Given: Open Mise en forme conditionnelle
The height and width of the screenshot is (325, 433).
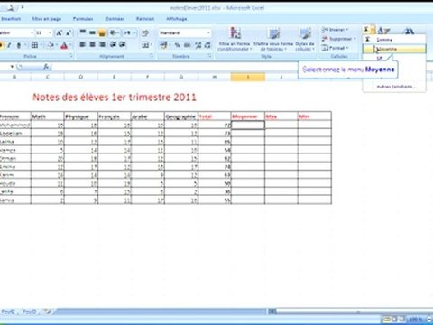Looking at the screenshot, I should (235, 39).
